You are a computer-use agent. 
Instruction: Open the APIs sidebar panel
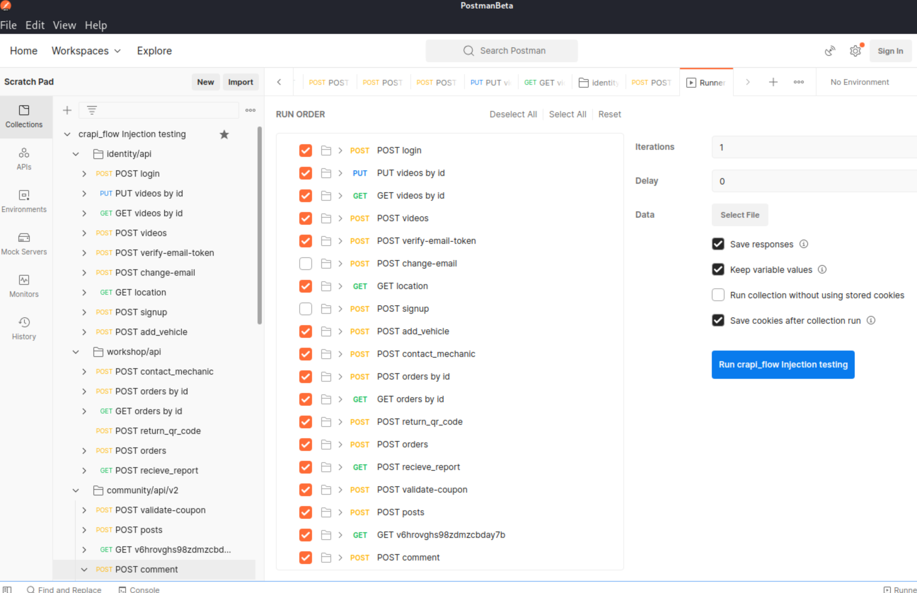click(x=24, y=158)
